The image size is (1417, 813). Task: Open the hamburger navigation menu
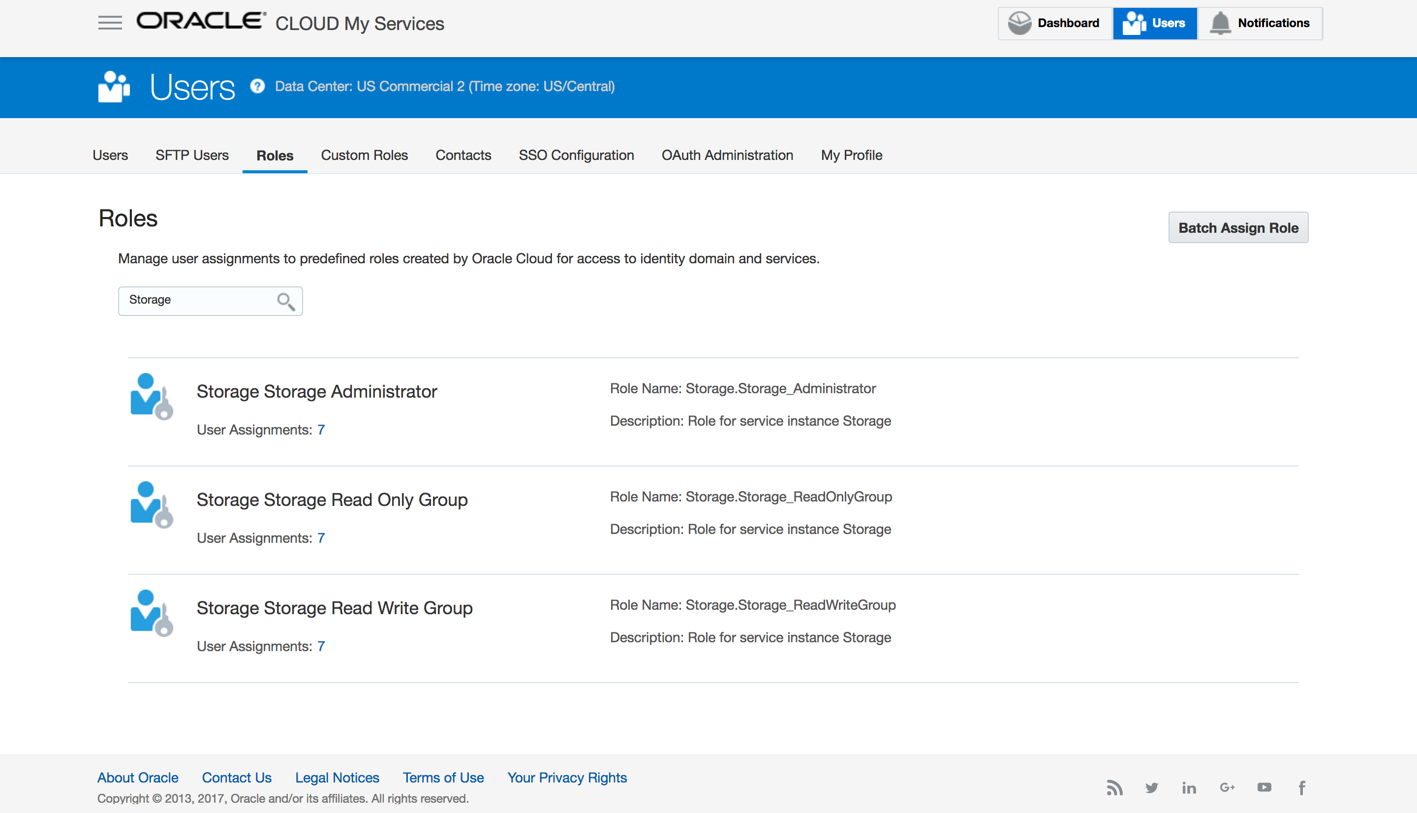tap(110, 22)
